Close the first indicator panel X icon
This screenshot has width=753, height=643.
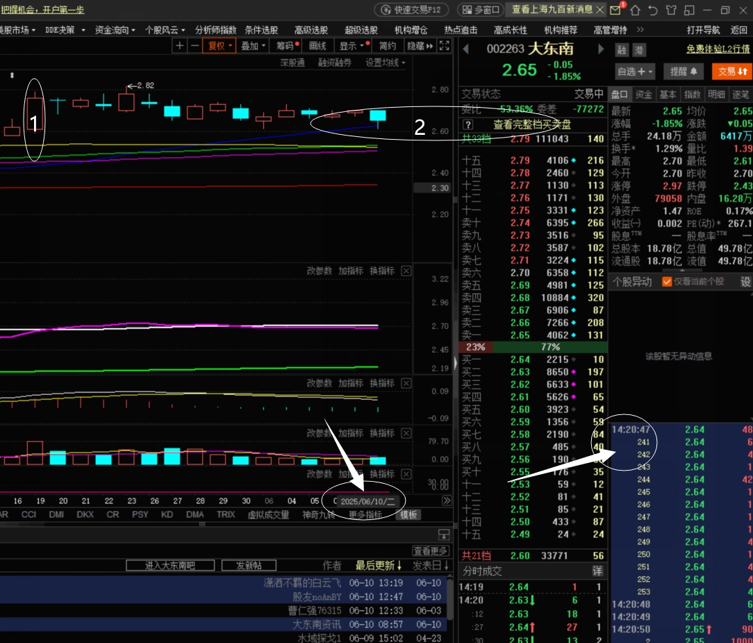click(x=406, y=271)
